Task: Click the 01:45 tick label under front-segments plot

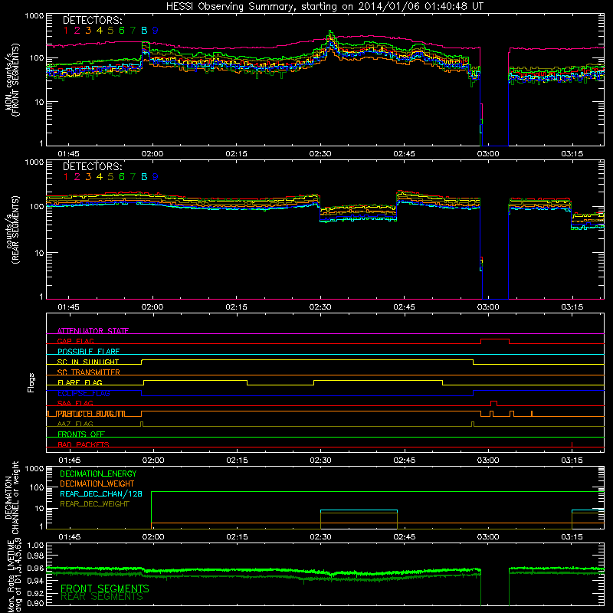Action: click(x=68, y=154)
